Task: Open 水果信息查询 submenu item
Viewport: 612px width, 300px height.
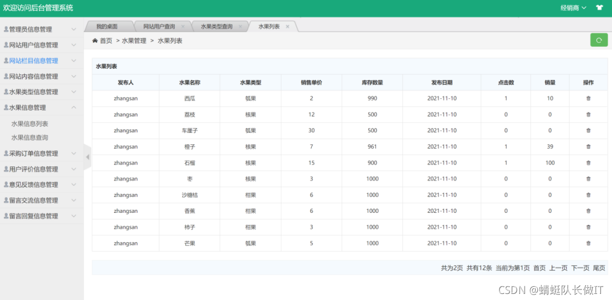Action: coord(30,138)
